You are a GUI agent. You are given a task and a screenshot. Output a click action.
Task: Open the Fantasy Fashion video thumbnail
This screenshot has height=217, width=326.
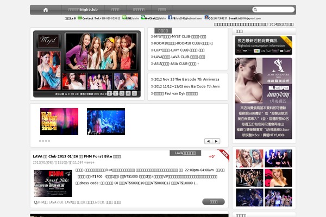tap(59, 122)
